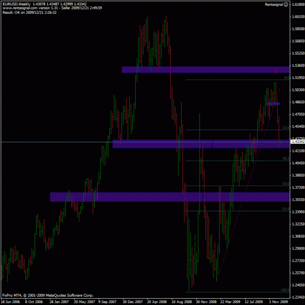Click the 1.29000 price scale label
The image size is (305, 305).
pyautogui.click(x=298, y=248)
